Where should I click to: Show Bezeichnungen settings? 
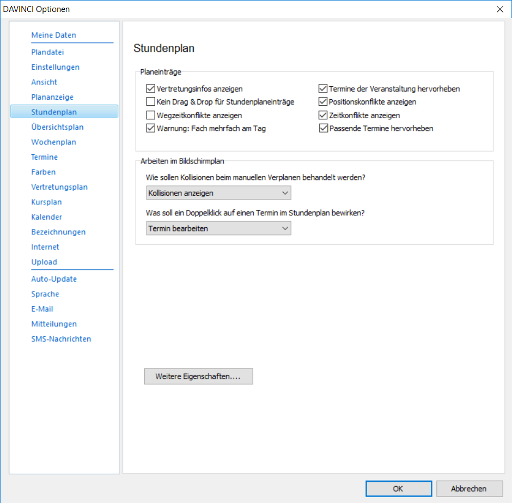pyautogui.click(x=58, y=232)
